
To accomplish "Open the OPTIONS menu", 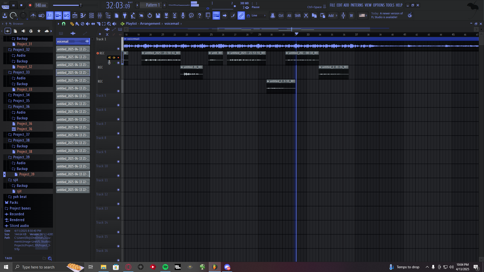I will pos(379,5).
